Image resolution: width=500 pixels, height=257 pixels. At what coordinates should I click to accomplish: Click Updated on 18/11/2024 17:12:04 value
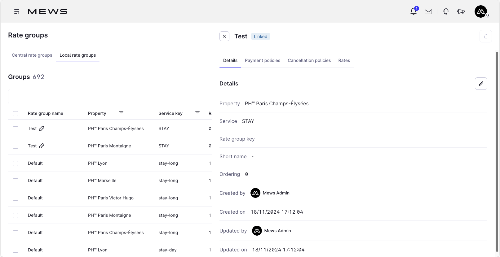pos(278,250)
